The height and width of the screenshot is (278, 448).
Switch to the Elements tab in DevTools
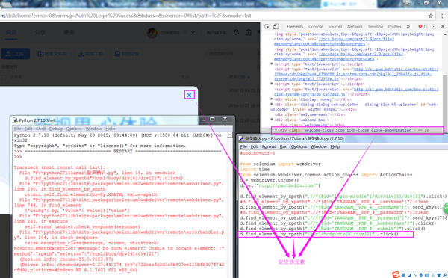pyautogui.click(x=295, y=26)
